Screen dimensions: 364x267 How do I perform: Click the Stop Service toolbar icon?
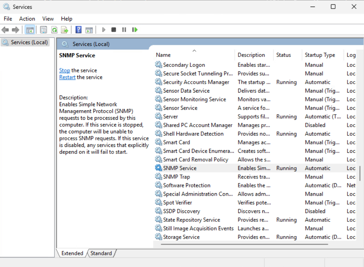113,29
